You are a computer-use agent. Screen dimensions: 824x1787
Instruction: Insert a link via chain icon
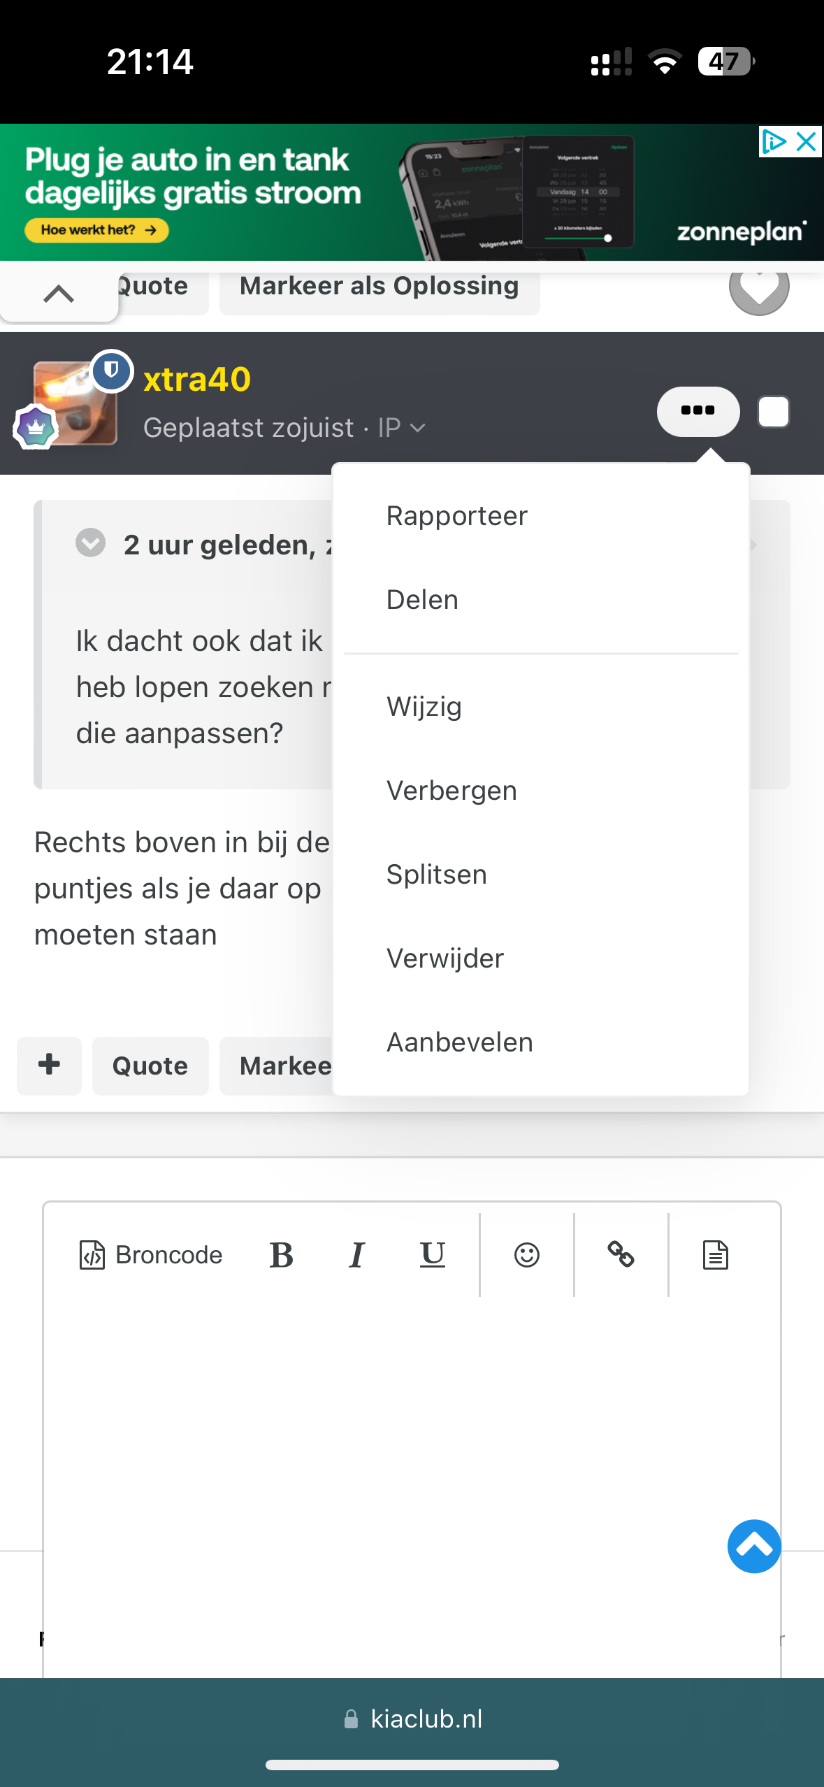click(x=621, y=1255)
